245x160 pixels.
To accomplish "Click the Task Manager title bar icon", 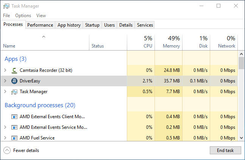I will point(6,6).
